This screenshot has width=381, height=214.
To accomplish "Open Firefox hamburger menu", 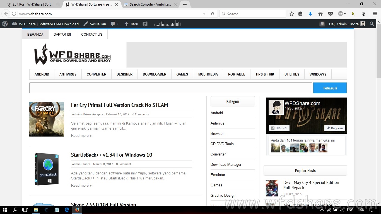I will pos(375,14).
